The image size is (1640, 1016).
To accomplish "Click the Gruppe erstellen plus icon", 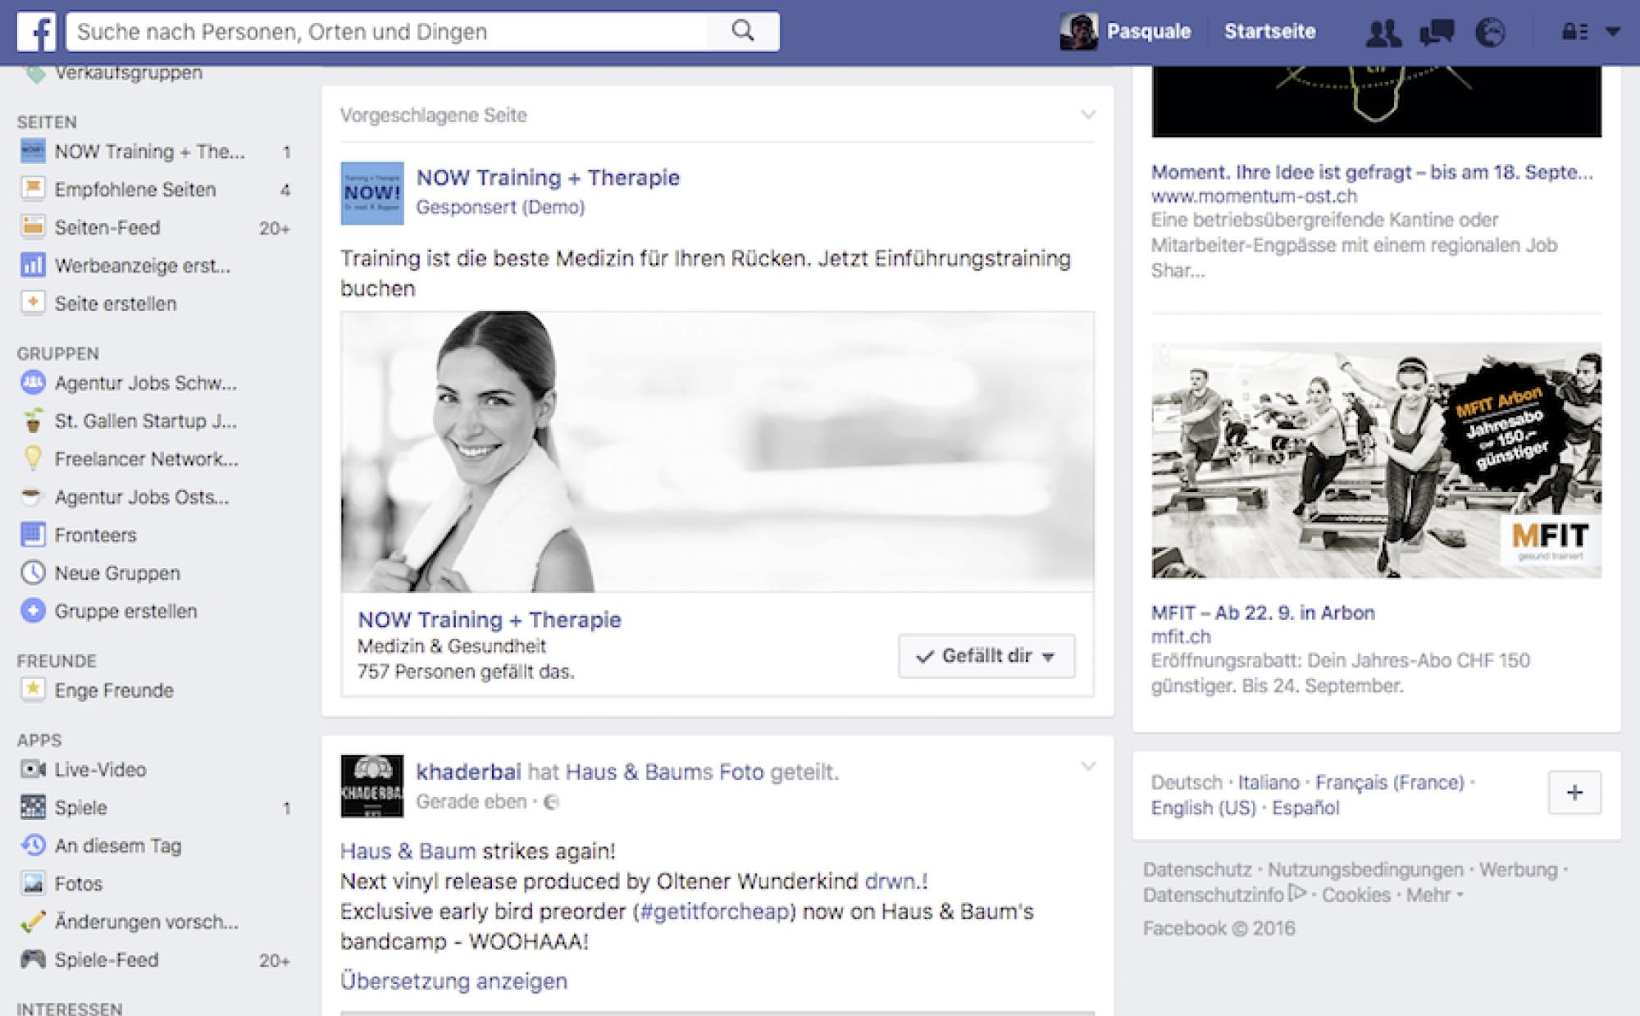I will (x=33, y=611).
